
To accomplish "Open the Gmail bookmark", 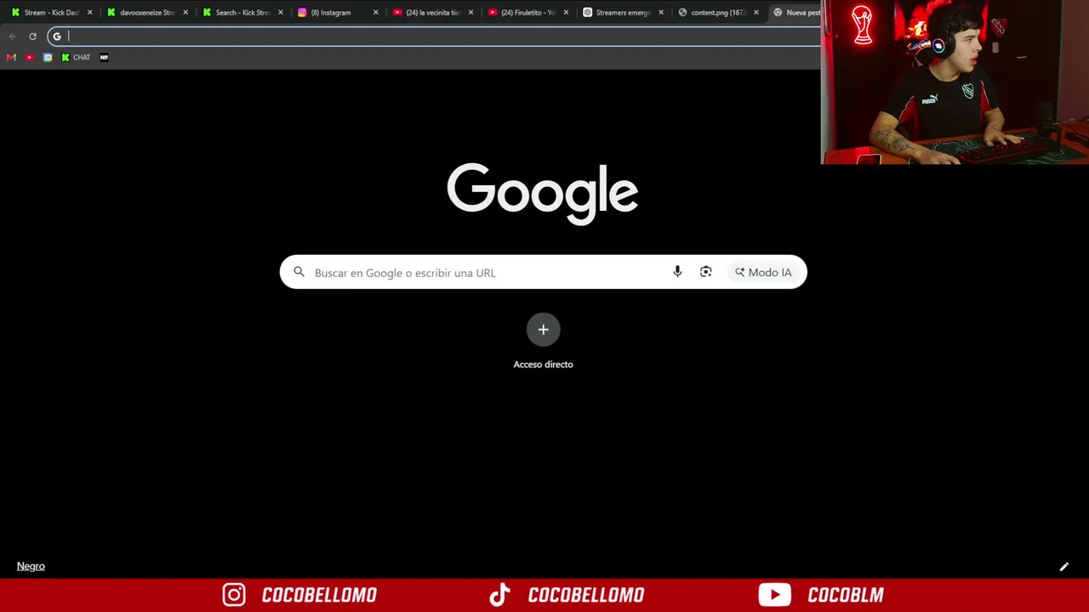I will pyautogui.click(x=11, y=58).
